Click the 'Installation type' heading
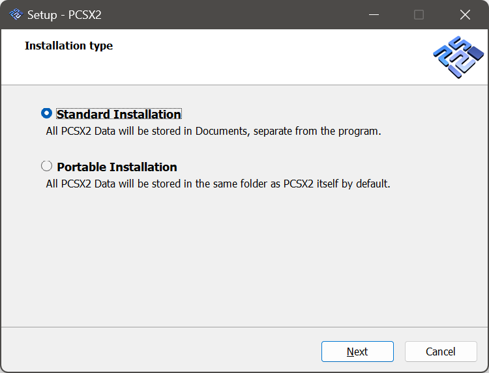The image size is (489, 373). coord(69,46)
